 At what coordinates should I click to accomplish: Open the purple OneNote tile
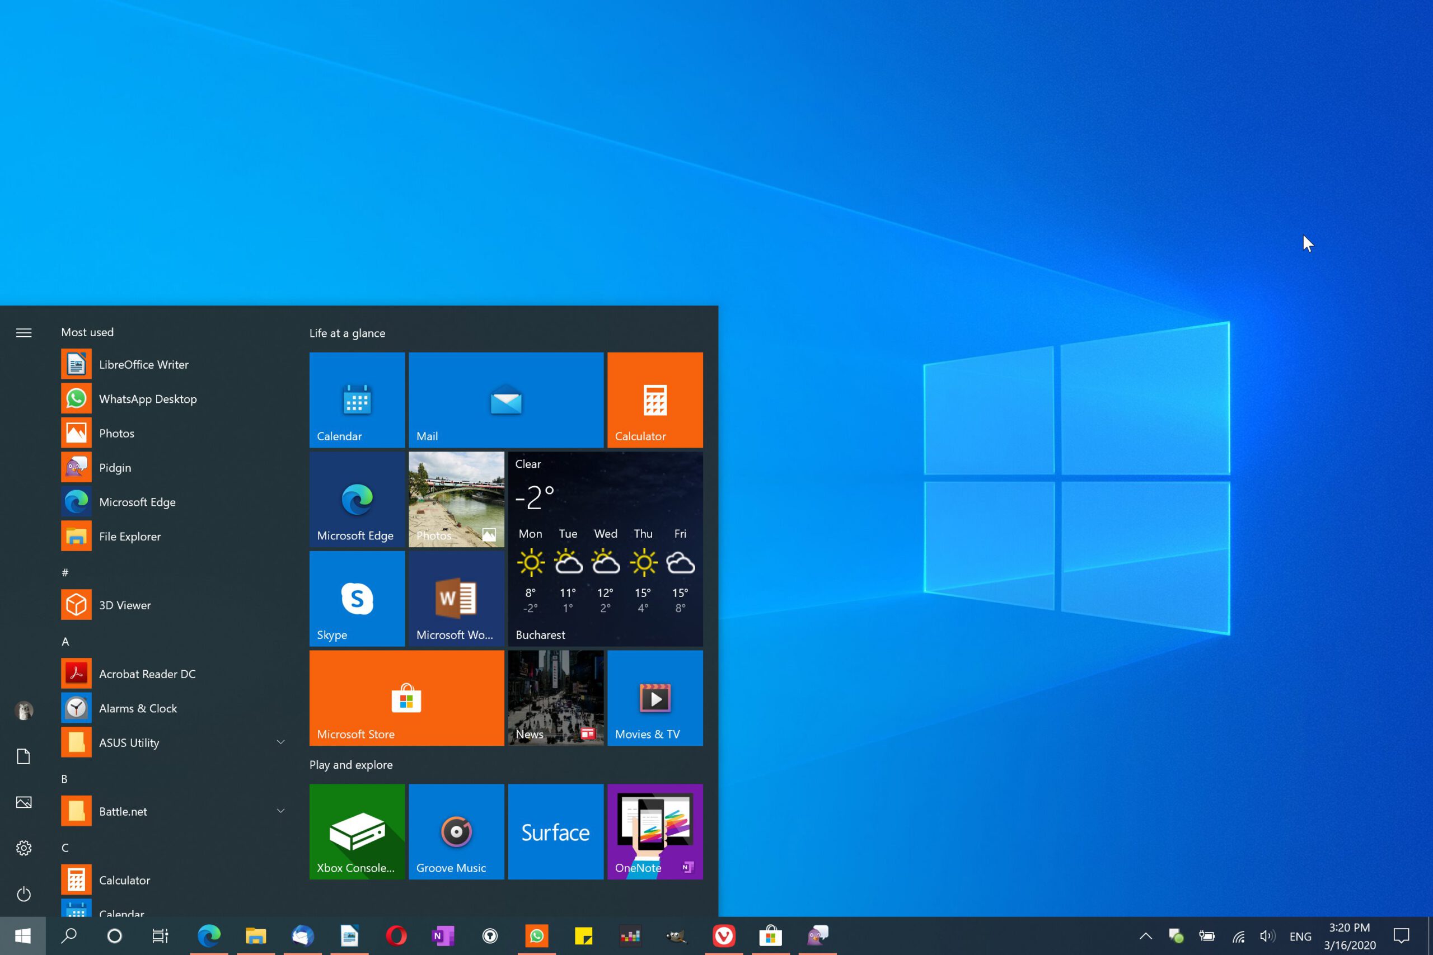655,831
